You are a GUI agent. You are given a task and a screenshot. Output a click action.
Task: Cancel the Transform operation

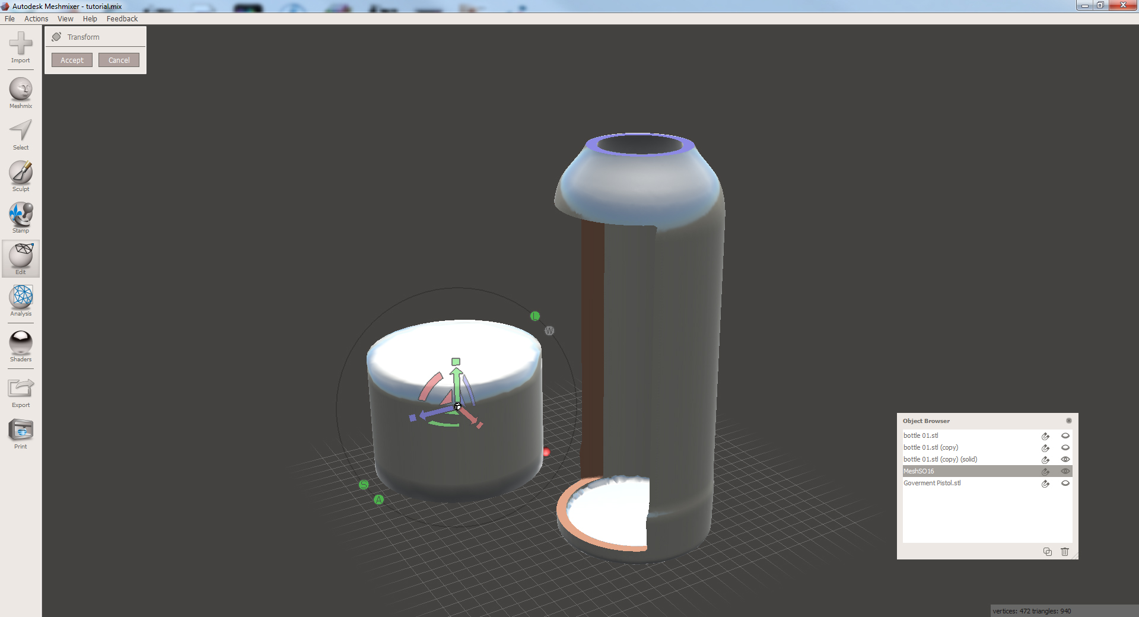119,60
